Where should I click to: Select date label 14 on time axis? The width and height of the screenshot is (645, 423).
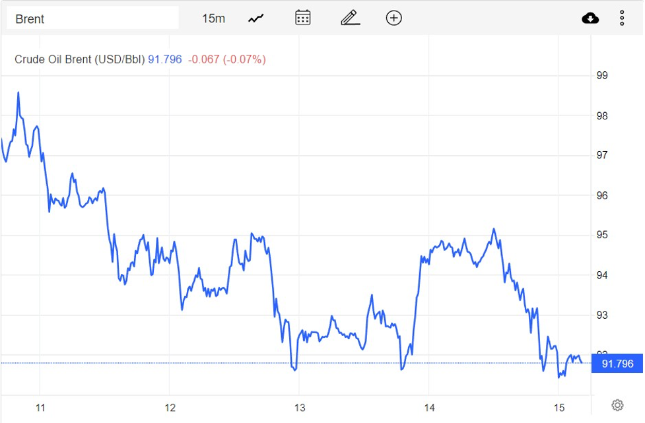429,407
